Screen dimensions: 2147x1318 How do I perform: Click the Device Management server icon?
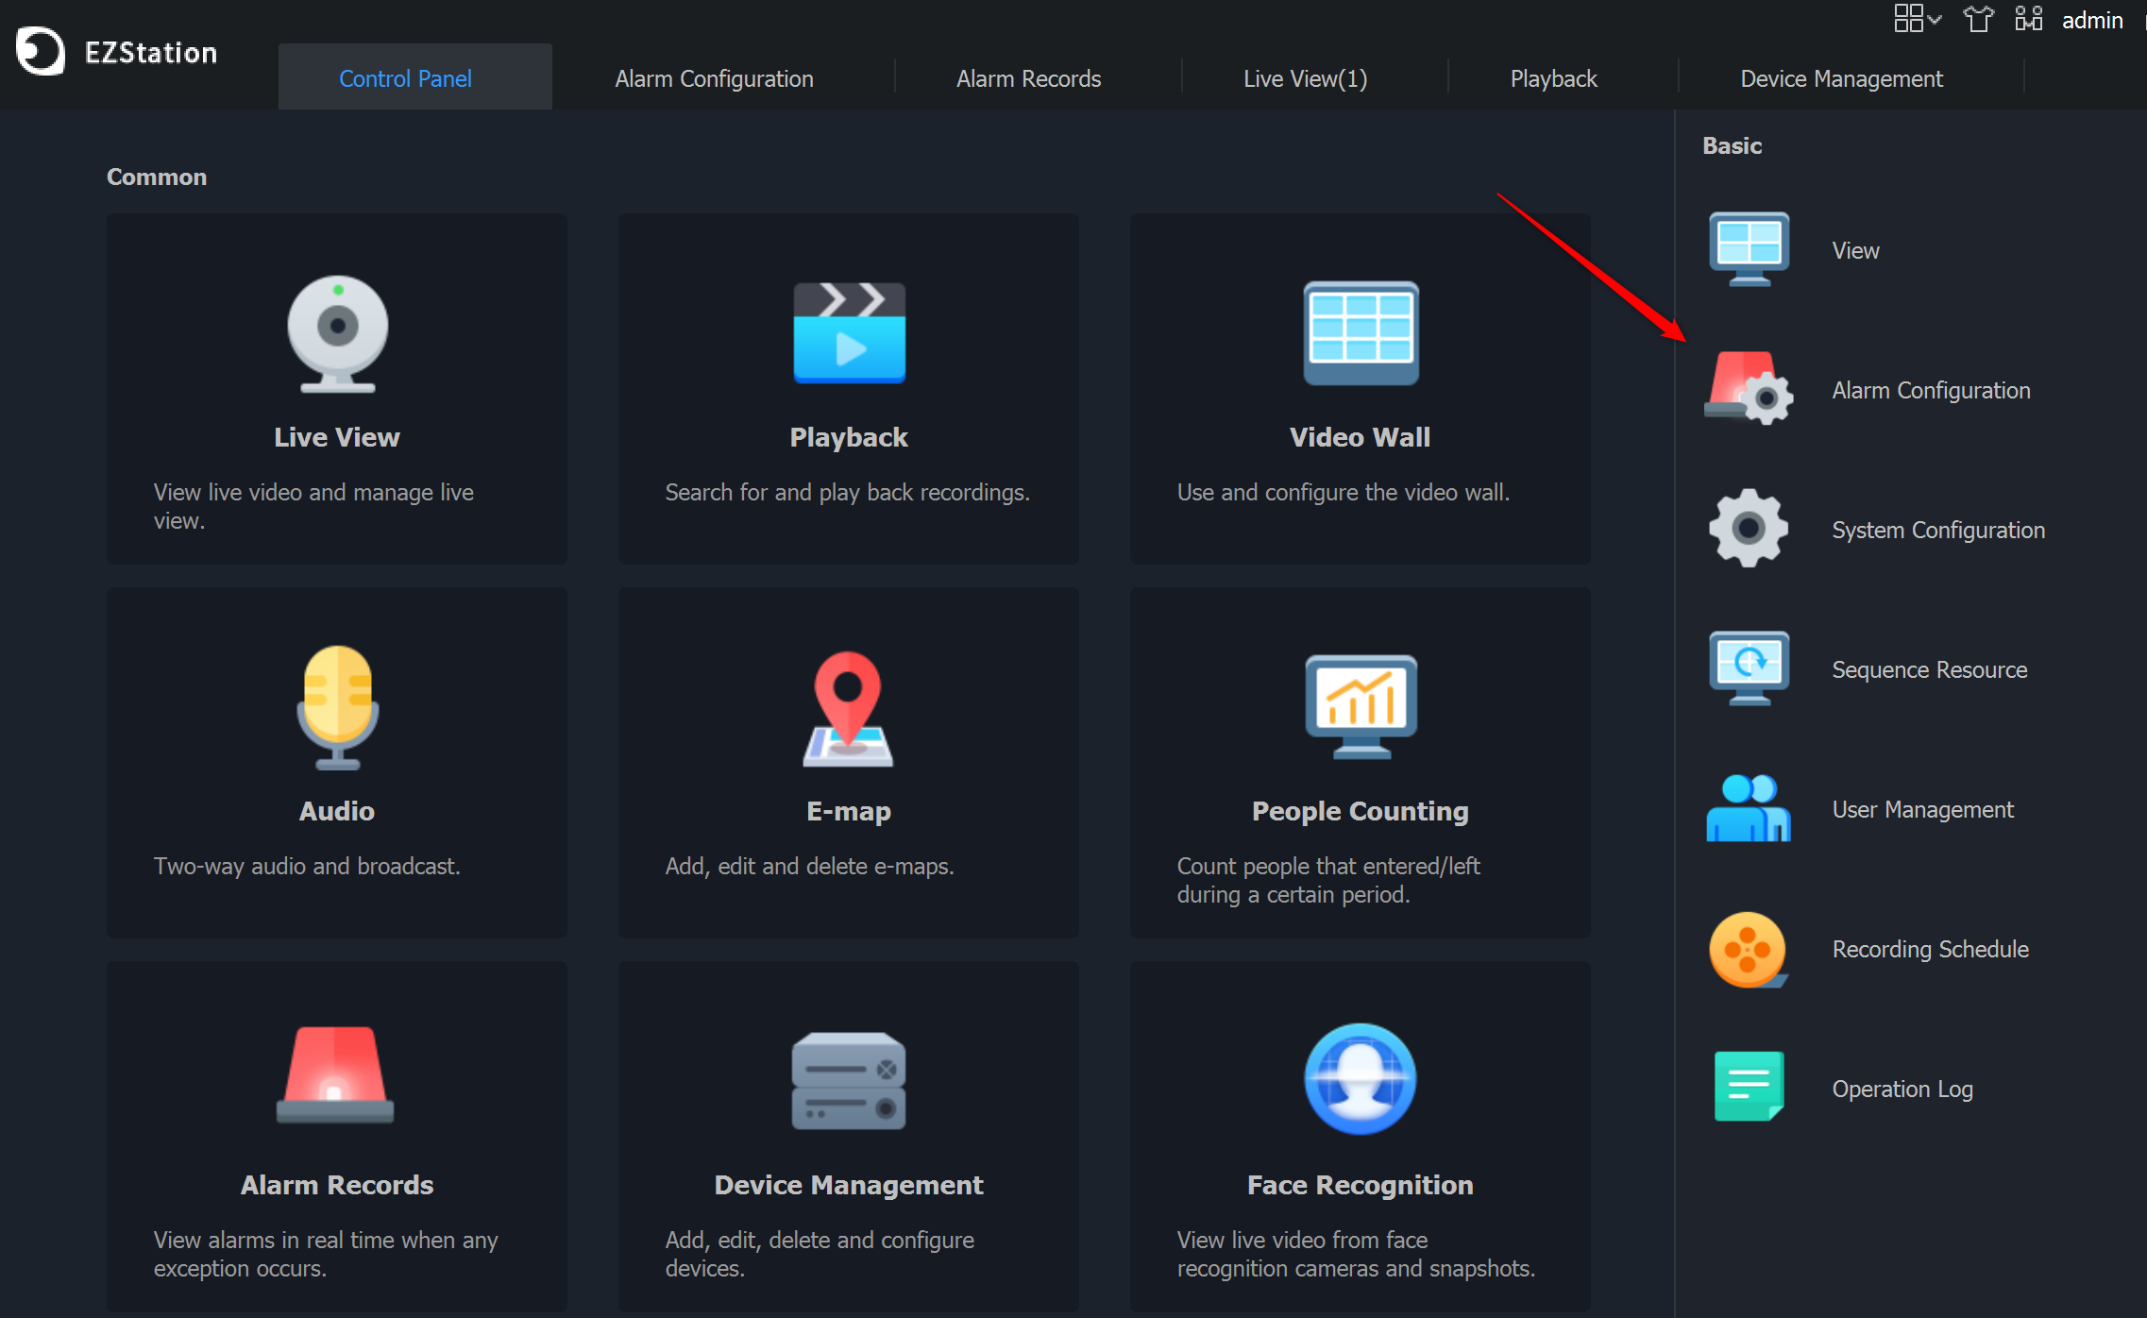[849, 1080]
